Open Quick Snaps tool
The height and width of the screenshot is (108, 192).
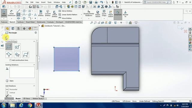tap(104, 13)
